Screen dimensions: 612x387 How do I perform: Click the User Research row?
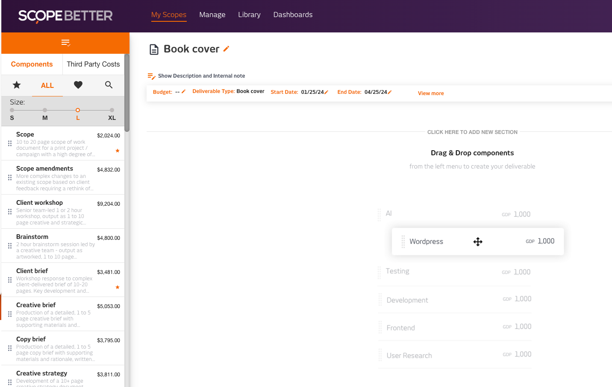click(455, 355)
